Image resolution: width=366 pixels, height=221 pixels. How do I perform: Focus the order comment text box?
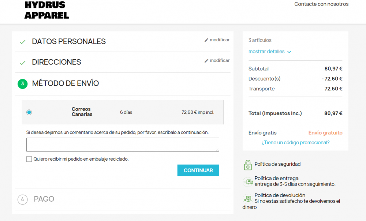point(123,145)
